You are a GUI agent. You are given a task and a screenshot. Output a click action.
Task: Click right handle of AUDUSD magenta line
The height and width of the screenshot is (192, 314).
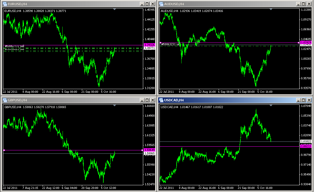(299, 43)
